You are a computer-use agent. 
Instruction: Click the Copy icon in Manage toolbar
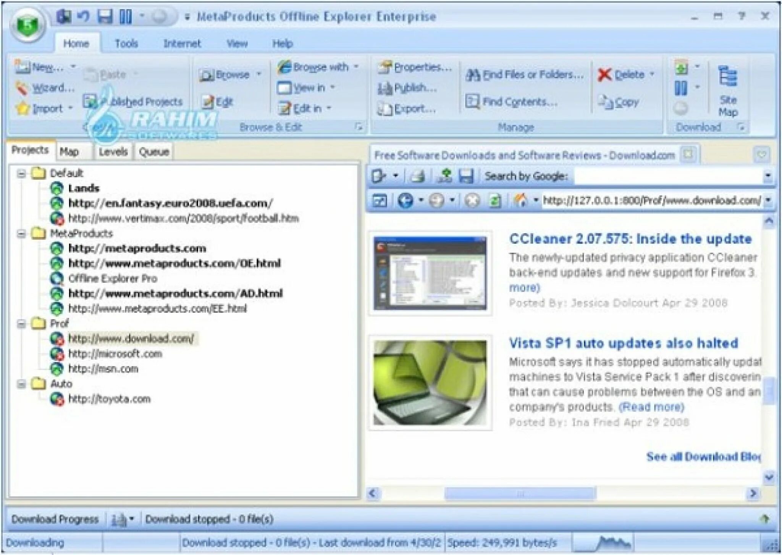click(625, 98)
